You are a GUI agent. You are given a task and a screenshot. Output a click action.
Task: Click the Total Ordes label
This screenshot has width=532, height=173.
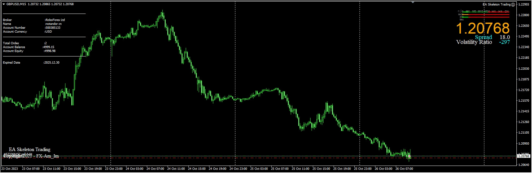[11, 43]
